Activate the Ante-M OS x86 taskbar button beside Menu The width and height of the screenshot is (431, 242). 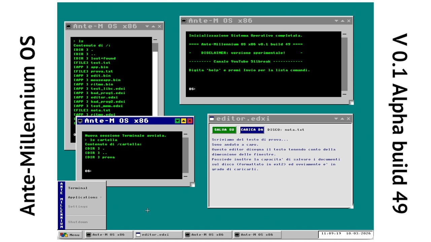(x=108, y=235)
